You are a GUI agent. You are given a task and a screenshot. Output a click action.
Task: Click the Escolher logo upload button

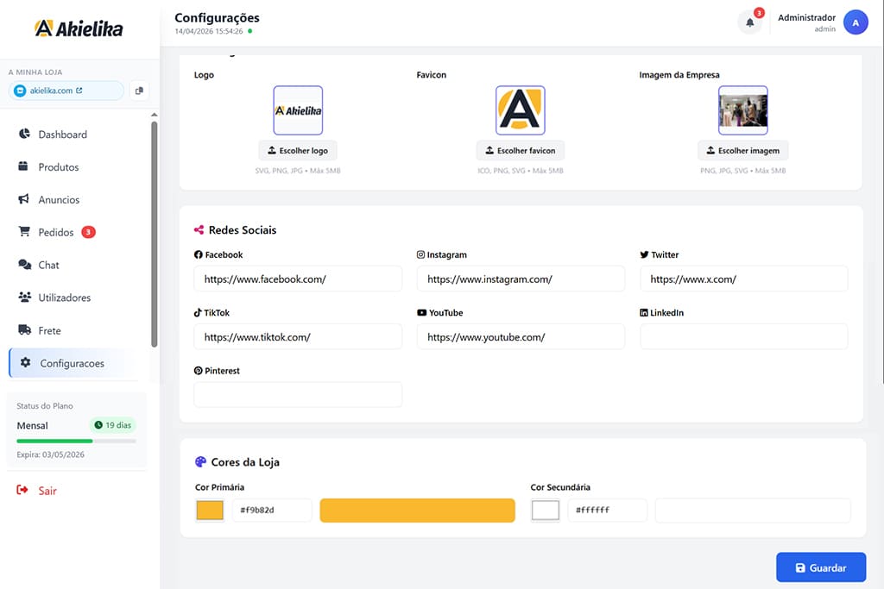(298, 151)
